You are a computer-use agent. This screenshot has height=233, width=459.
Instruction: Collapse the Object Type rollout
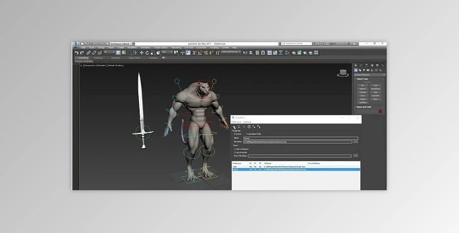[x=362, y=79]
